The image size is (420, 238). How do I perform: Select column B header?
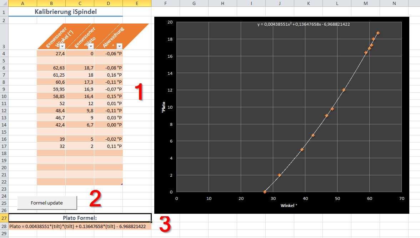pyautogui.click(x=51, y=3)
